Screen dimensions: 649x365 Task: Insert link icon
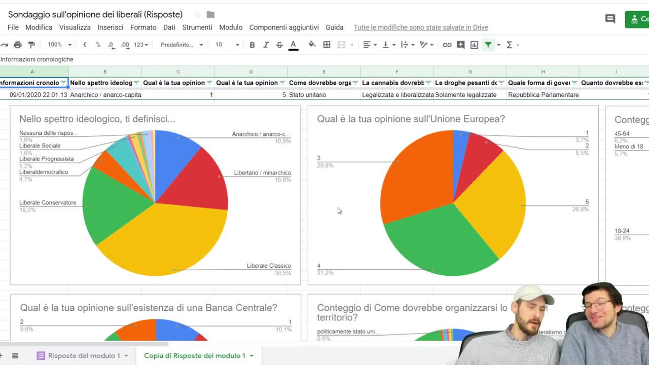[447, 45]
